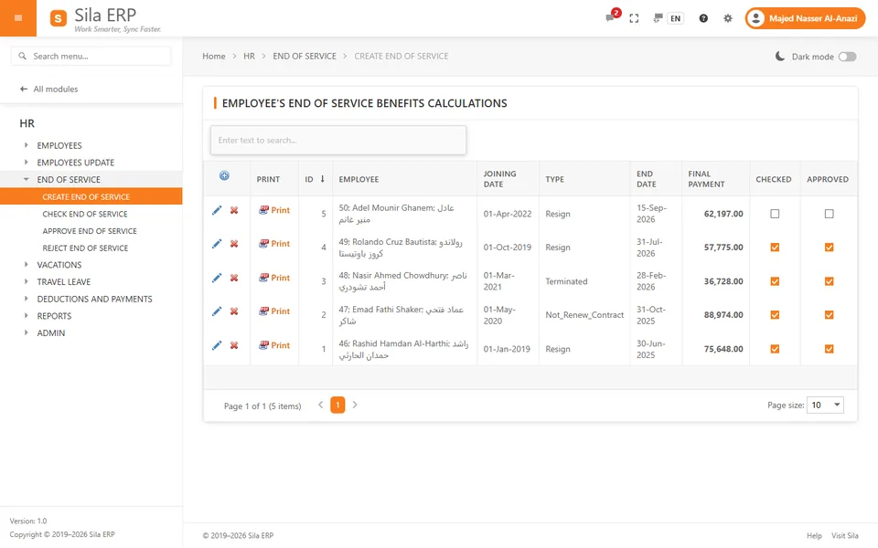
Task: Uncheck Approved box for Rashid Hamdan Al-Harthi
Action: coord(829,349)
